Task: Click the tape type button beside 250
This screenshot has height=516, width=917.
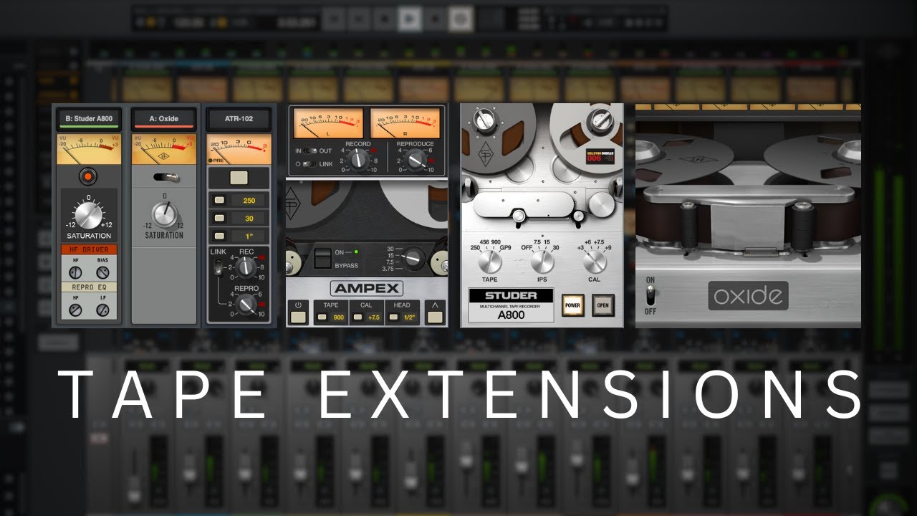Action: (219, 201)
